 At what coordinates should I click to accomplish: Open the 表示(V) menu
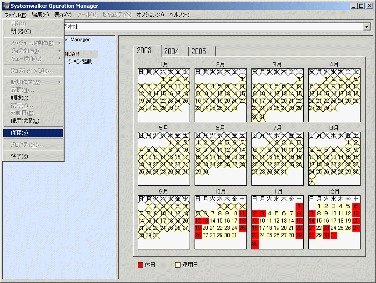(63, 15)
